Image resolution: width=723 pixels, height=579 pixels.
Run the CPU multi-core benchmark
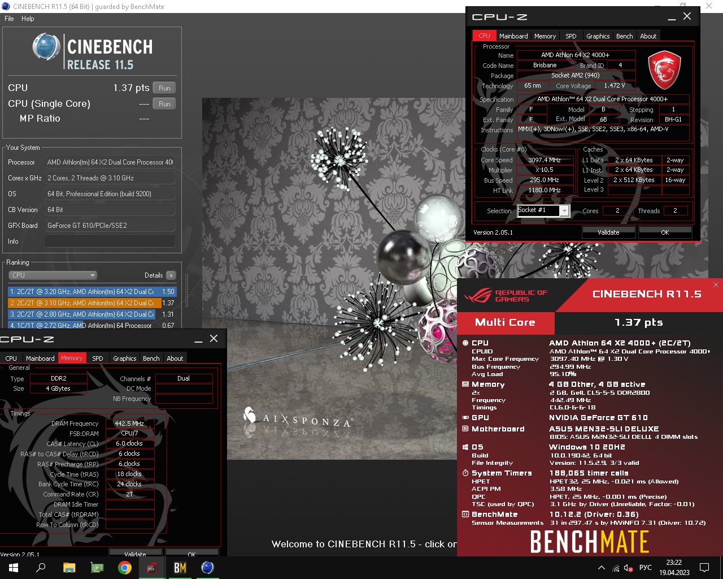pos(164,88)
